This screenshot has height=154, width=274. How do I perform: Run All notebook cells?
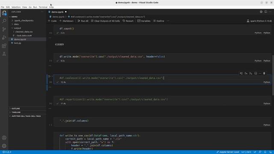coord(83,21)
